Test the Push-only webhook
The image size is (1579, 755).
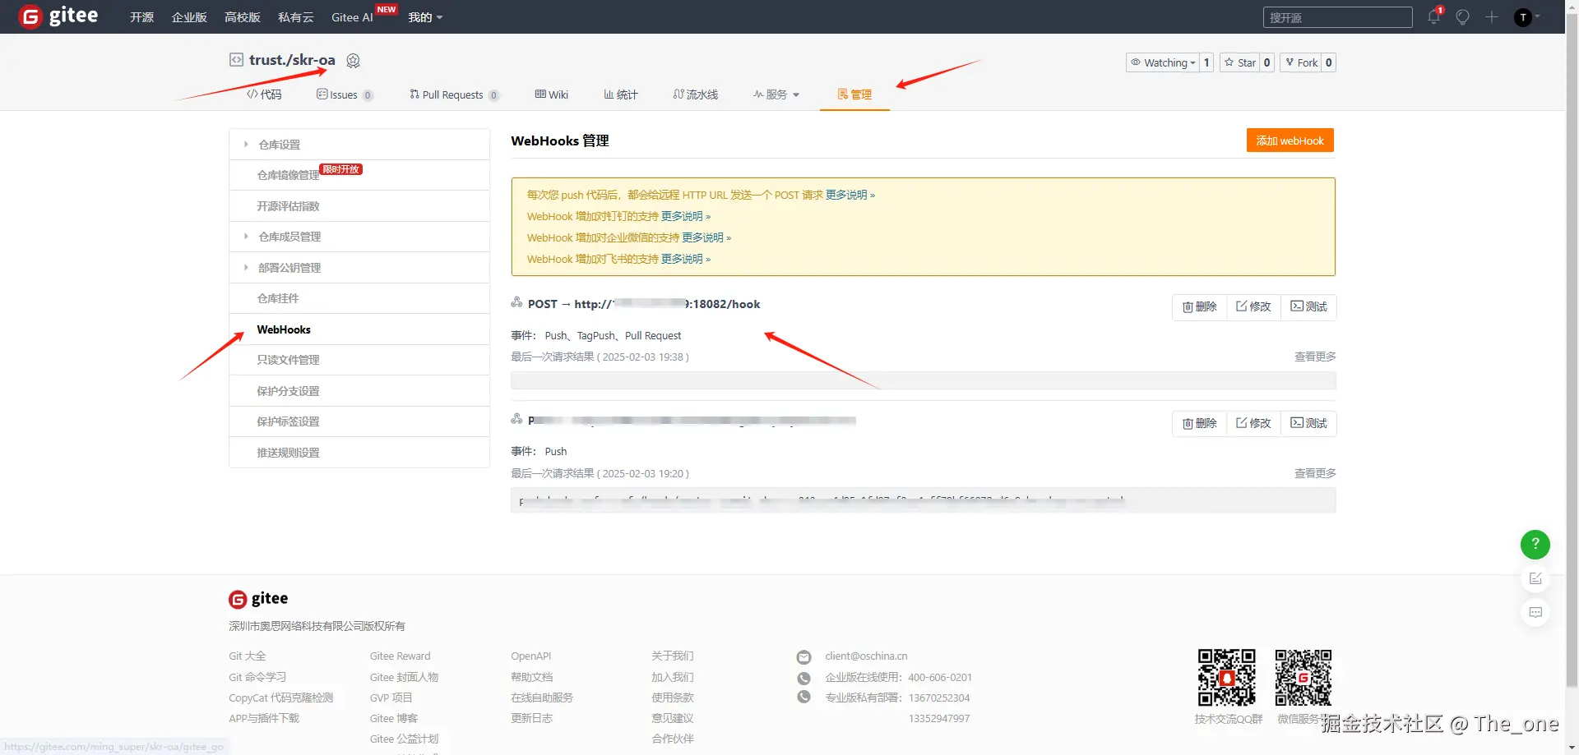(1308, 424)
